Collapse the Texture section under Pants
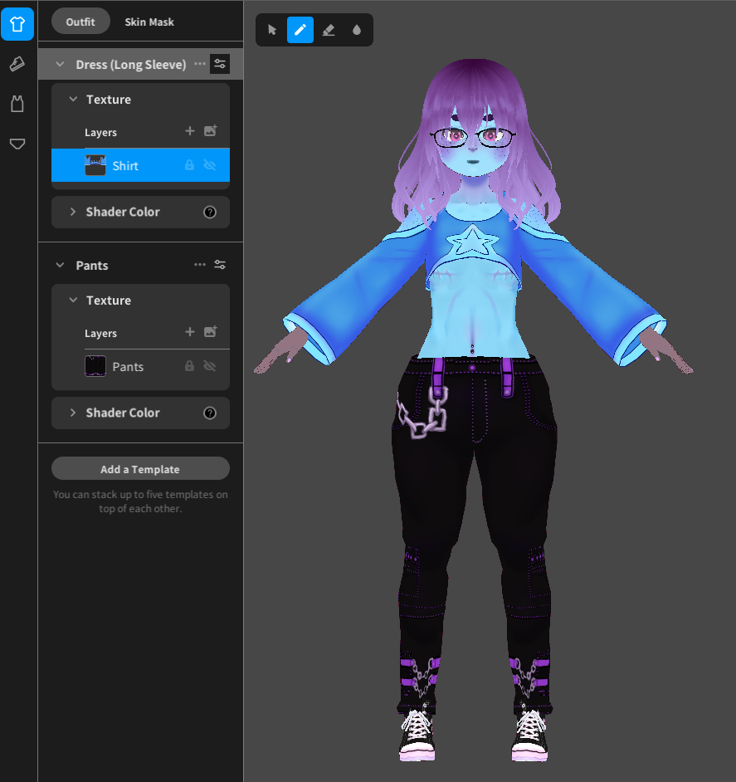The height and width of the screenshot is (782, 736). click(x=71, y=300)
